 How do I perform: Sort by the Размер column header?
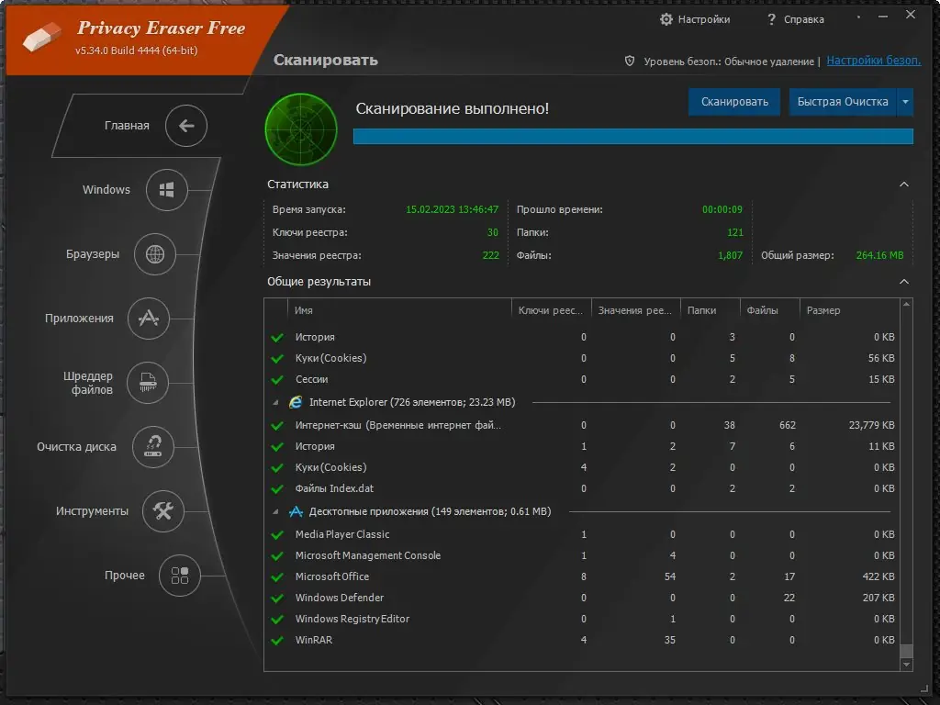pyautogui.click(x=850, y=310)
